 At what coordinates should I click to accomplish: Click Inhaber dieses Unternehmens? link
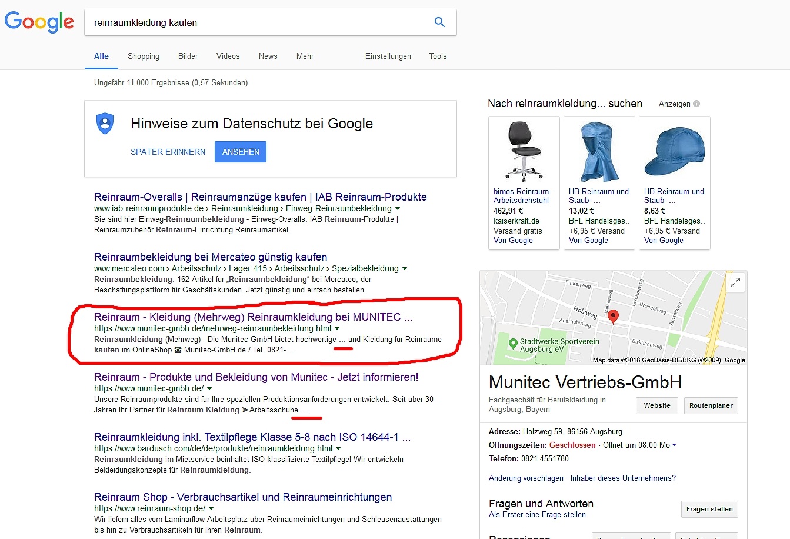coord(623,478)
